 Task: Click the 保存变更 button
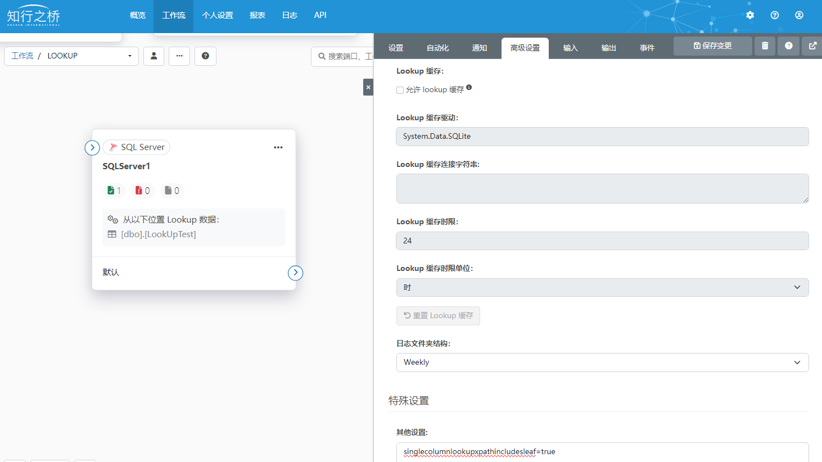pyautogui.click(x=712, y=46)
